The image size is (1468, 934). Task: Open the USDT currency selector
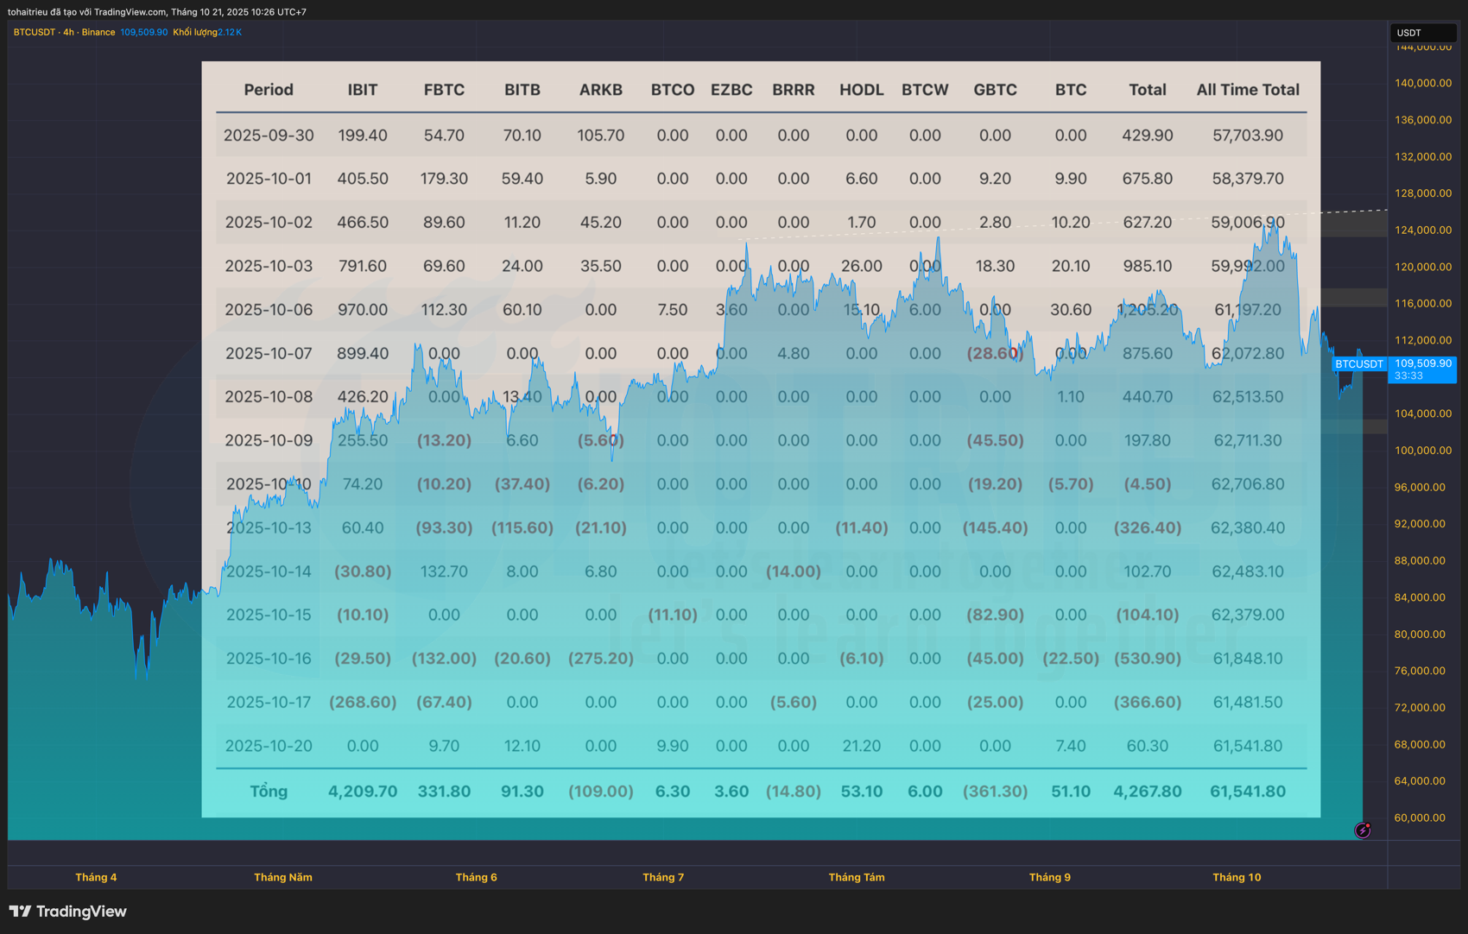coord(1421,33)
